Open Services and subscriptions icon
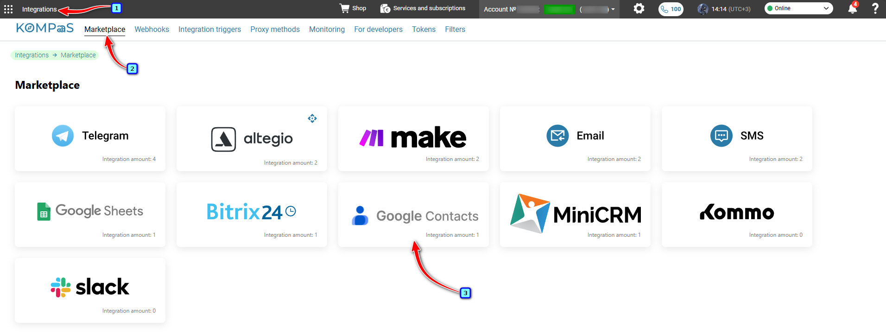Image resolution: width=886 pixels, height=333 pixels. coord(385,8)
